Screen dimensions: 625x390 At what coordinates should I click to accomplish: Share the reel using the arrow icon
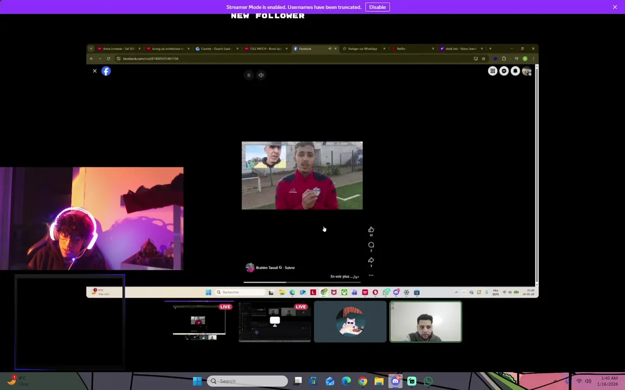371,260
